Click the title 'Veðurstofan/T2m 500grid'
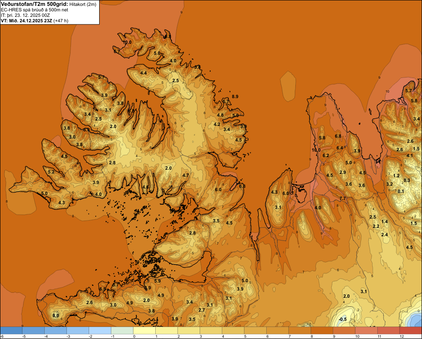Viewport: 422px width, 339px height. point(35,4)
